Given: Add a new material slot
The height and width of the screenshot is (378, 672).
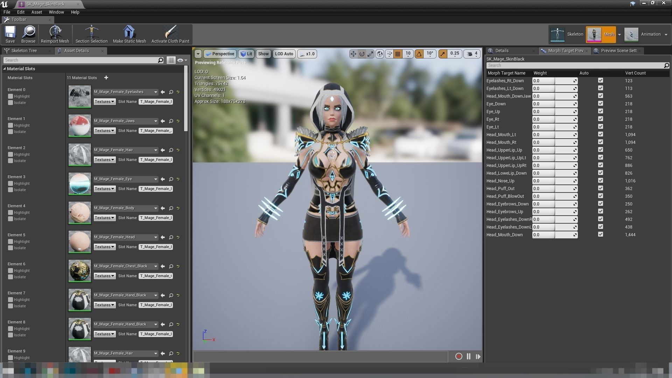Looking at the screenshot, I should 106,78.
